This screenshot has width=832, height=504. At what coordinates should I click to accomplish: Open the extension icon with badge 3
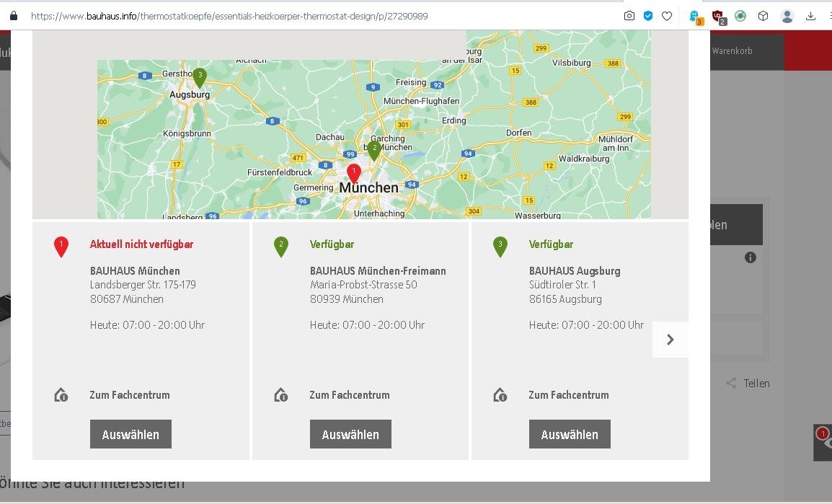pos(695,17)
